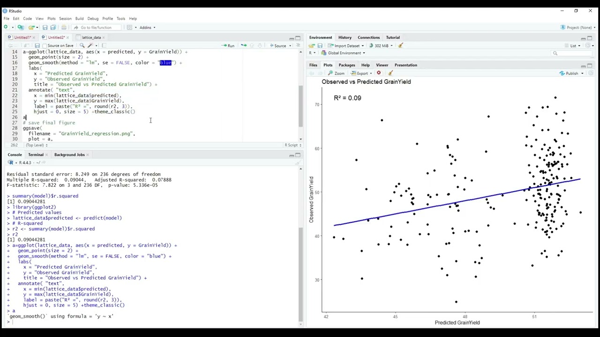
Task: Click the Find/Replace magnifier icon in editor
Action: pyautogui.click(x=81, y=45)
